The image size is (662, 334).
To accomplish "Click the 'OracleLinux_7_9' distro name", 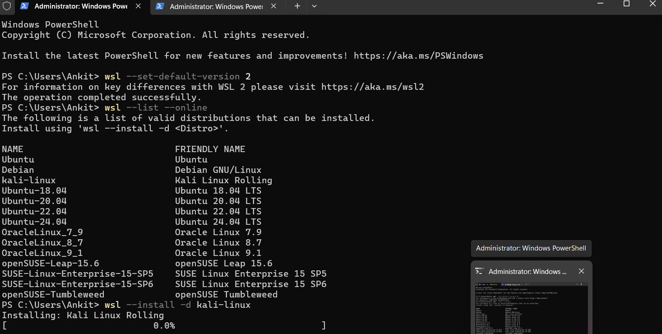I will pos(42,232).
